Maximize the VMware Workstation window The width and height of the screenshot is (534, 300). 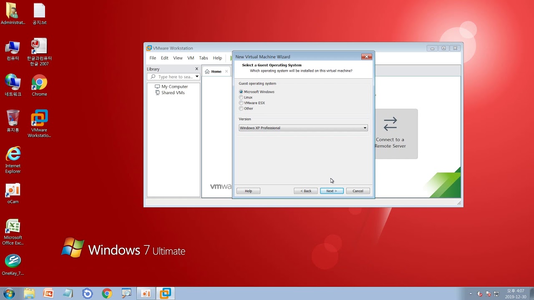tap(444, 48)
